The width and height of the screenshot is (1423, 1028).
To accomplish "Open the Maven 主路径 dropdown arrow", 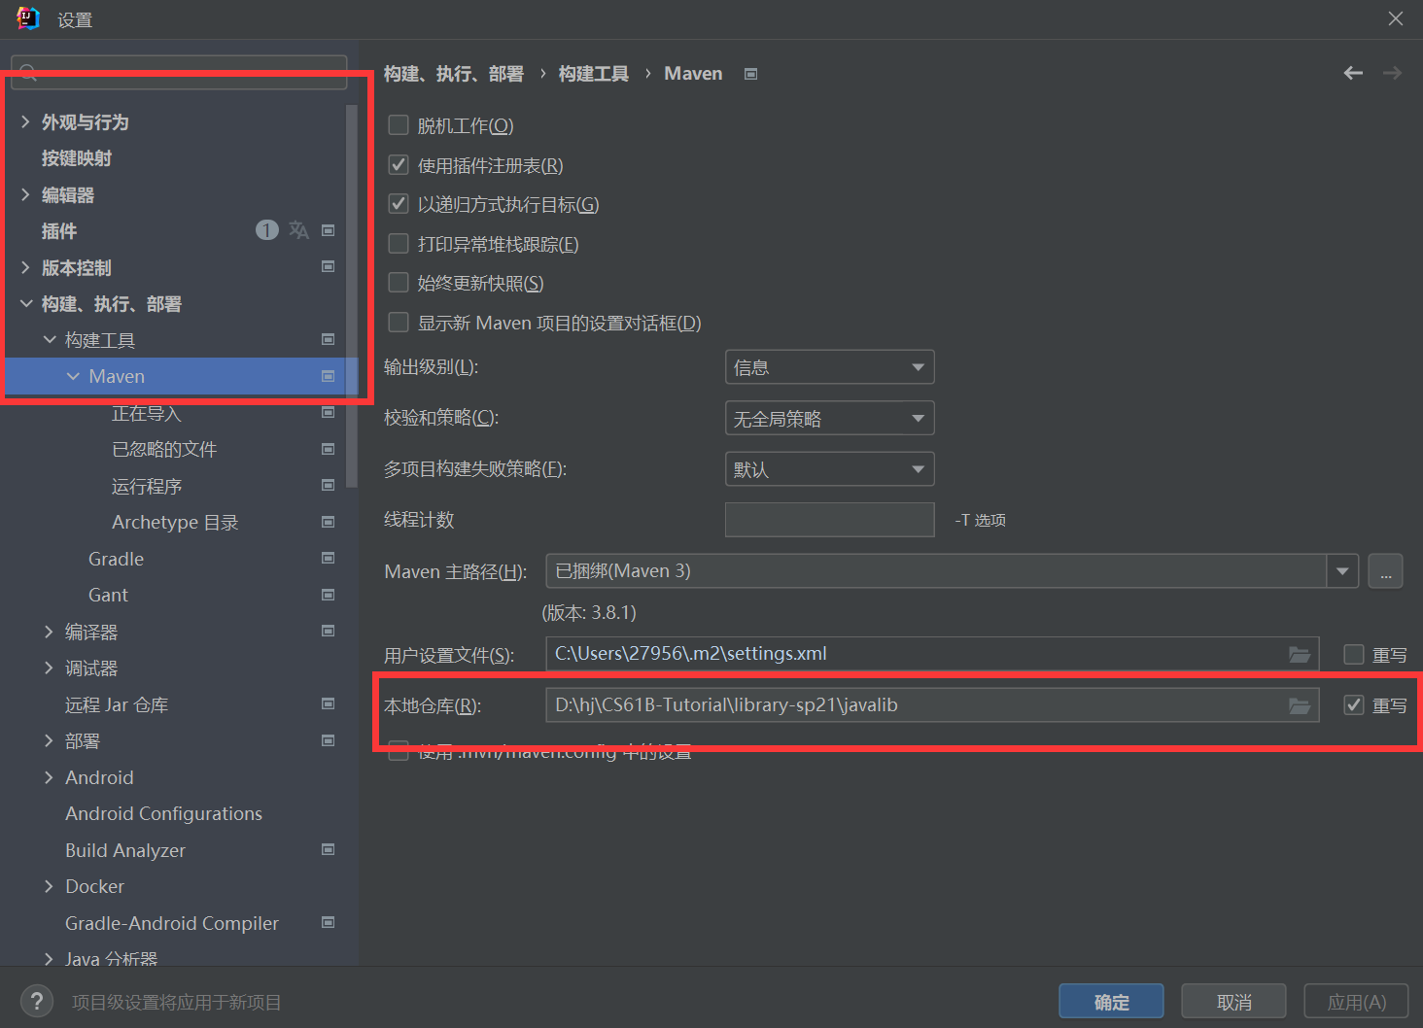I will [1342, 571].
